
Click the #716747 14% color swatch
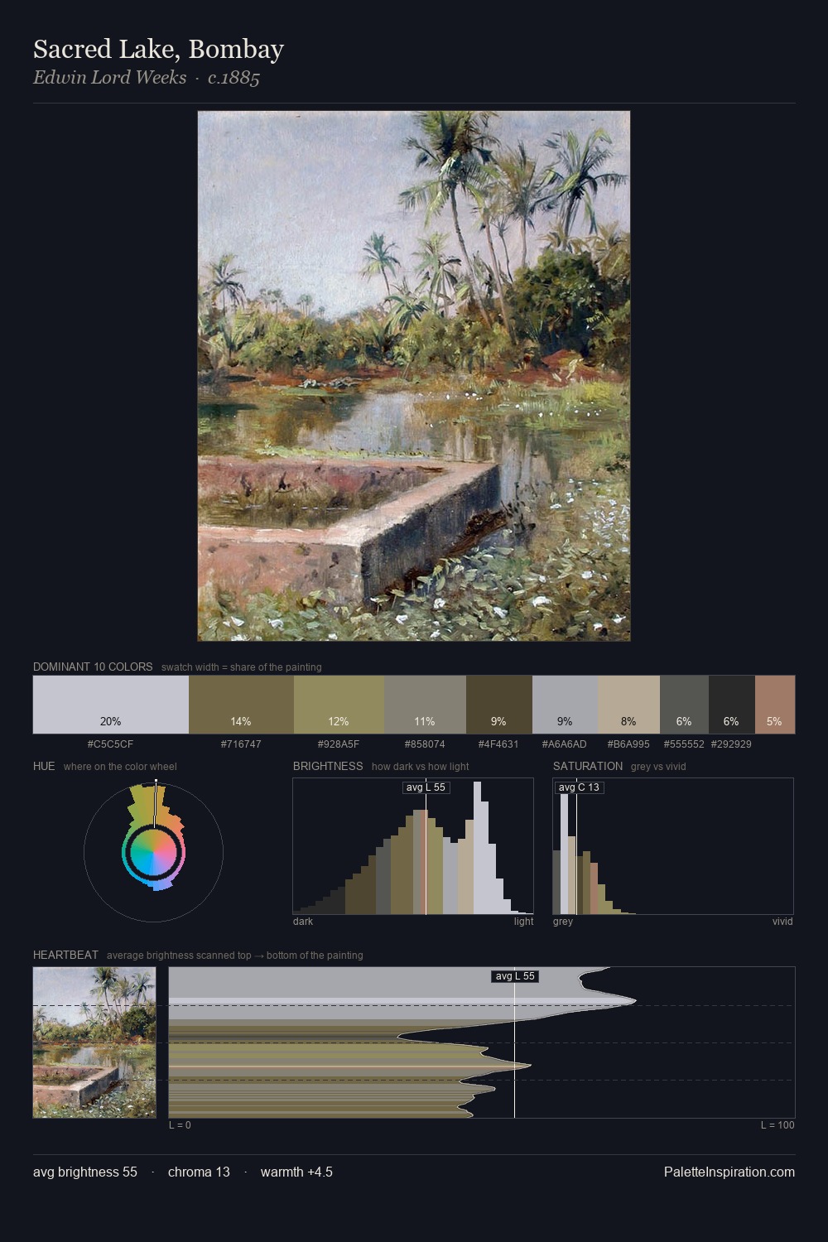click(241, 705)
